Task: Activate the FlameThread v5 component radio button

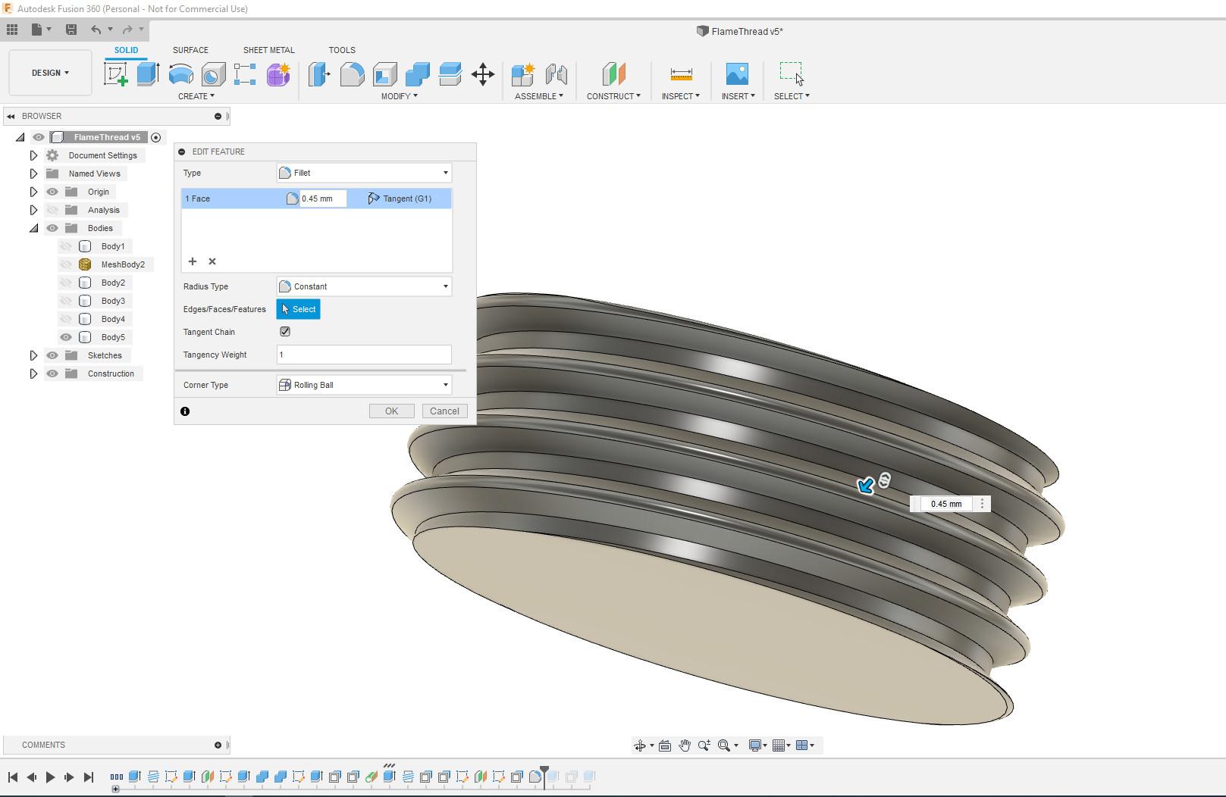Action: pos(156,137)
